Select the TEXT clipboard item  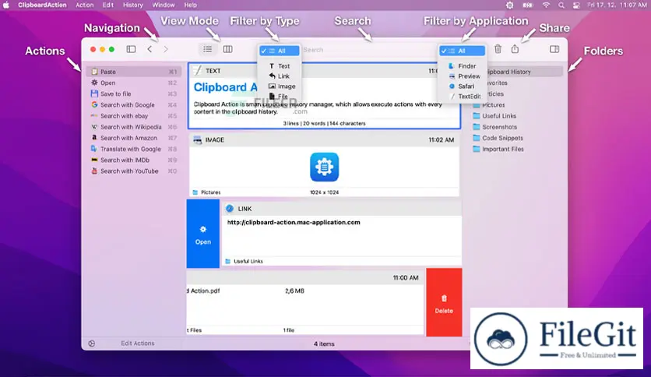tap(324, 96)
